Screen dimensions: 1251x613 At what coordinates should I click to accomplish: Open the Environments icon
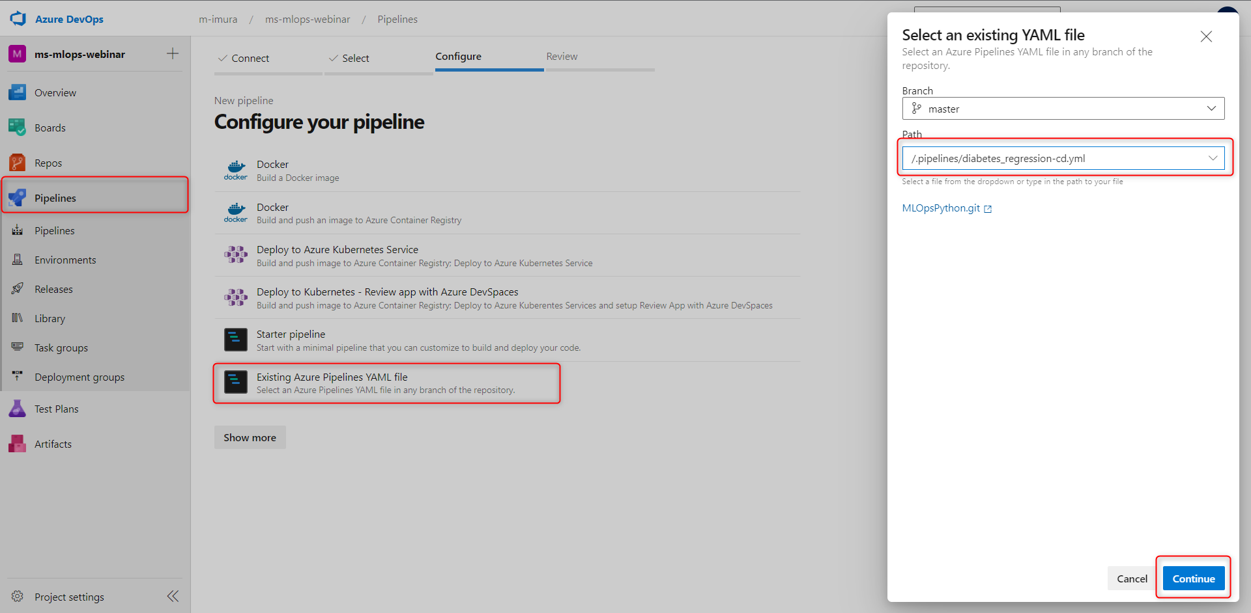[18, 260]
